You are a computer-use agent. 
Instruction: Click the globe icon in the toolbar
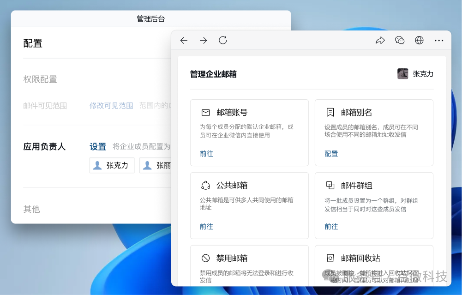click(x=419, y=40)
